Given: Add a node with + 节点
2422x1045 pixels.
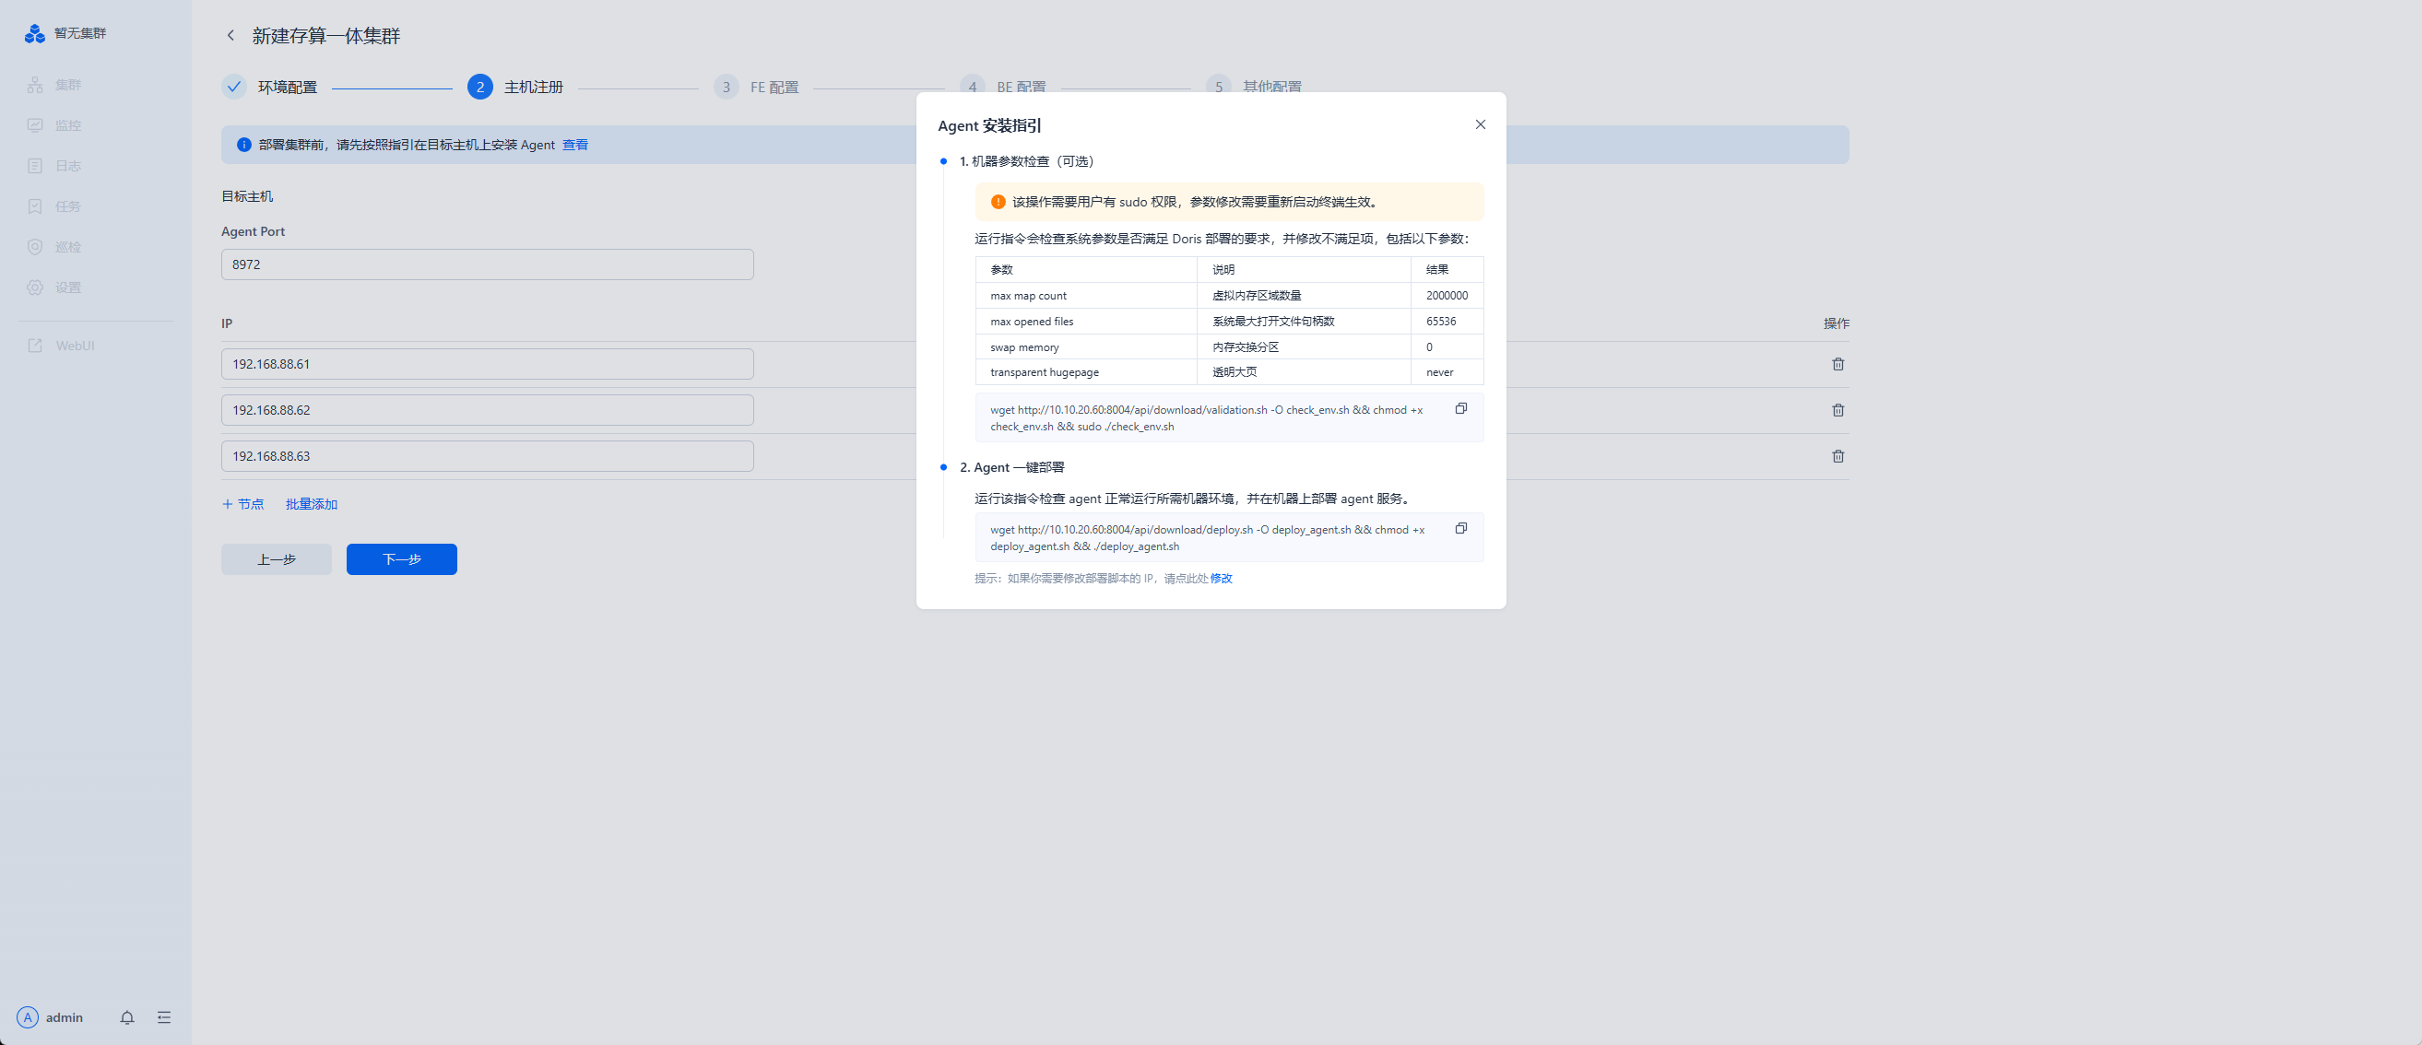Looking at the screenshot, I should (x=242, y=505).
